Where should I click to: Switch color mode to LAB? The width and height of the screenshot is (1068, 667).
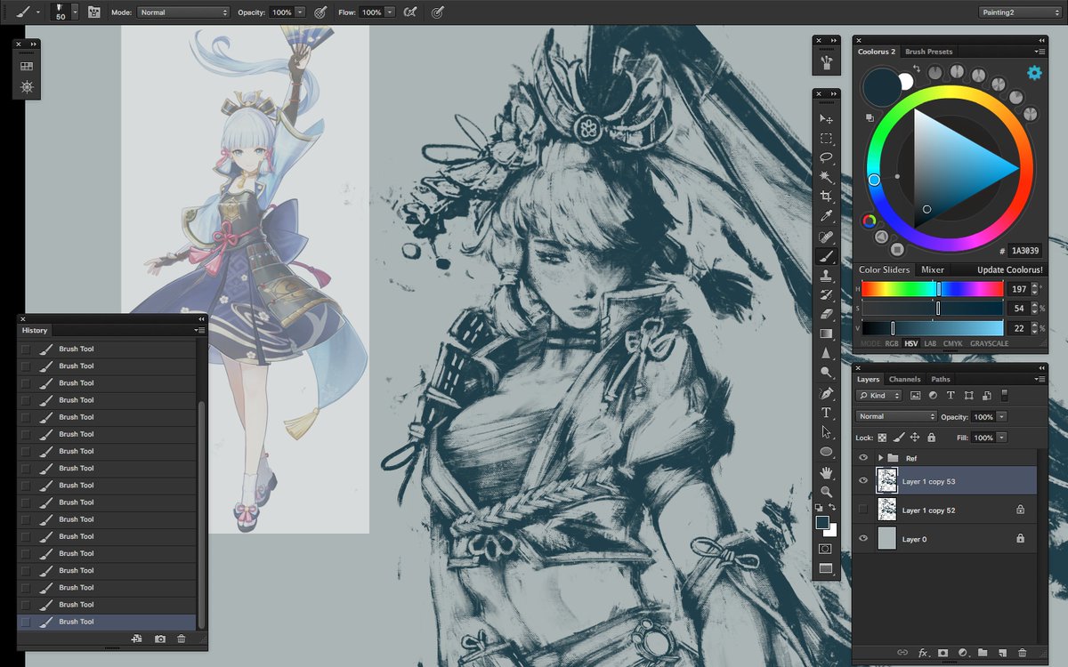(930, 343)
